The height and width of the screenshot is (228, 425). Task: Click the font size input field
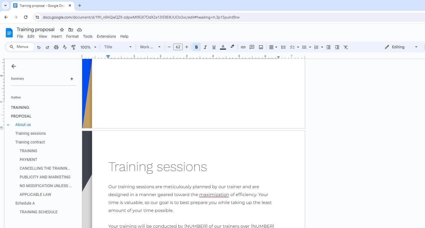coord(178,47)
